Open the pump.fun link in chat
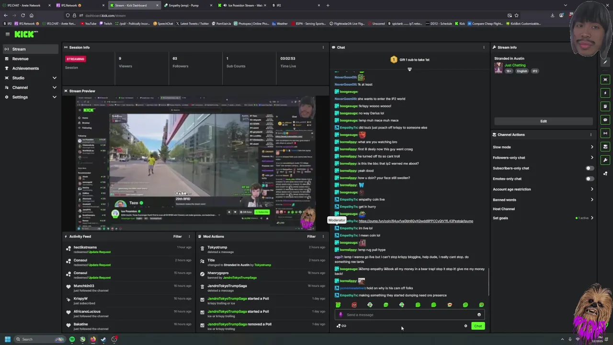613x345 pixels. click(x=416, y=221)
